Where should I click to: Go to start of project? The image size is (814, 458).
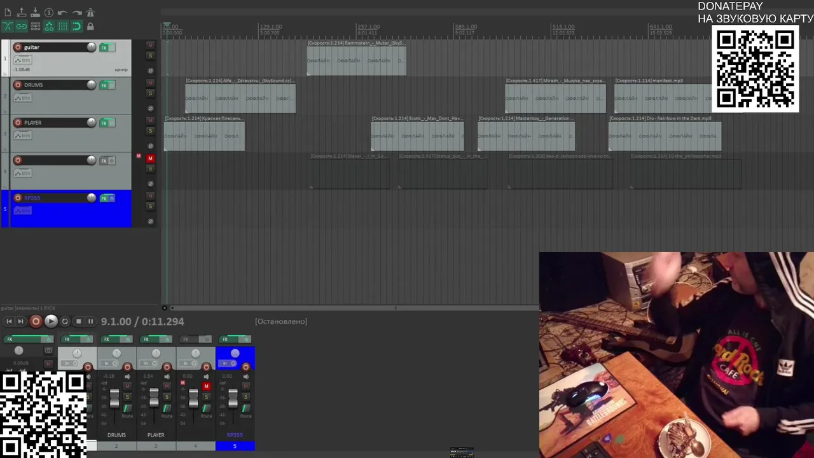coord(9,322)
